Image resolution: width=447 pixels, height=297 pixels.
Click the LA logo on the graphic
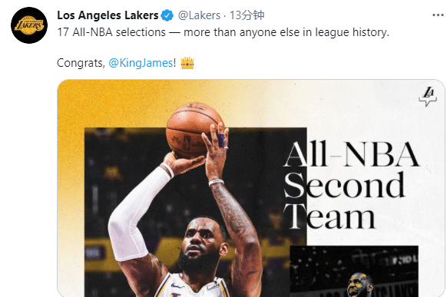428,97
